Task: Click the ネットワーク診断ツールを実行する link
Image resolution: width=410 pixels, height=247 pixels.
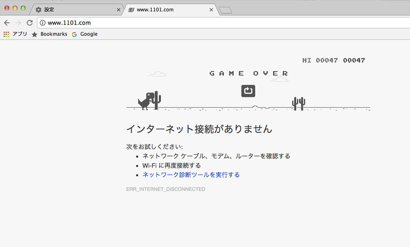Action: coord(191,175)
